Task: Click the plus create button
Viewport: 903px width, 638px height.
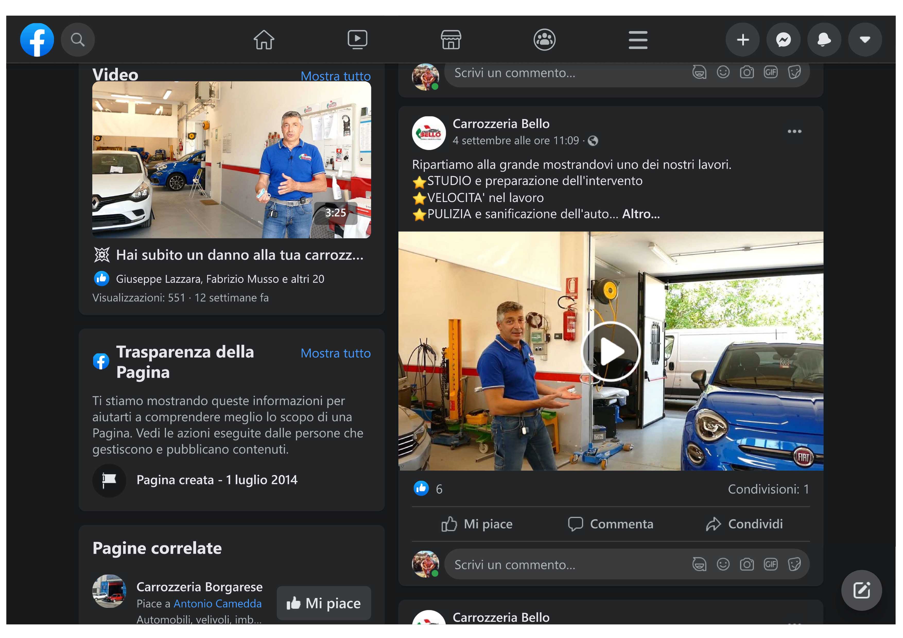Action: (x=742, y=40)
